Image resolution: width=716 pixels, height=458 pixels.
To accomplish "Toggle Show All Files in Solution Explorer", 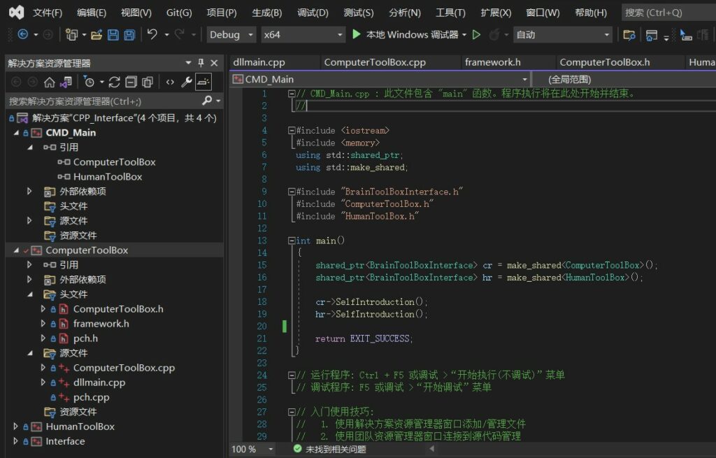I will [x=147, y=82].
